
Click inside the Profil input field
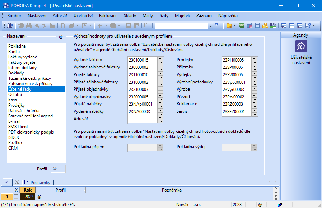pos(58,169)
